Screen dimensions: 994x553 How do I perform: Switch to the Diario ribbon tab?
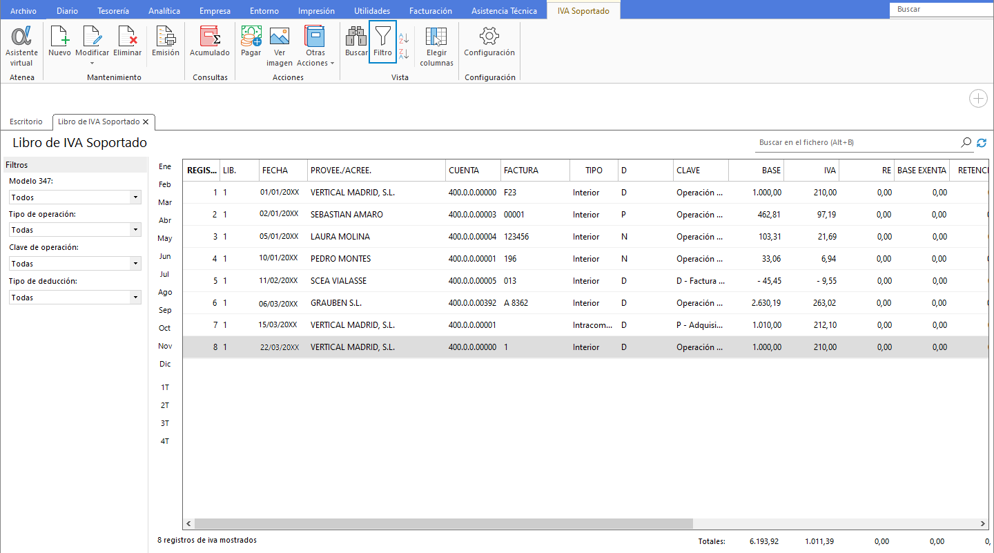(67, 10)
